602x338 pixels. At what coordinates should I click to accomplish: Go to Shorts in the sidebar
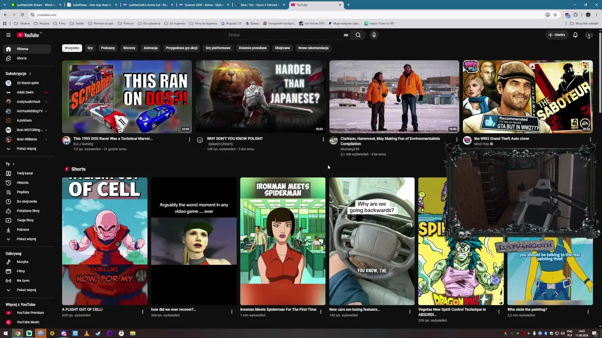26,58
